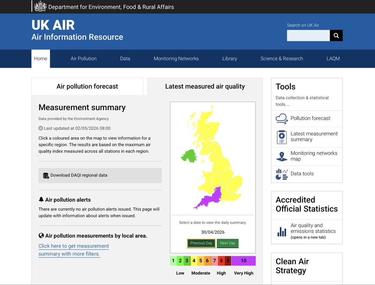This screenshot has height=285, width=375.
Task: Click the Last updated at 02/05/2026 08:00 text
Action: (x=77, y=128)
